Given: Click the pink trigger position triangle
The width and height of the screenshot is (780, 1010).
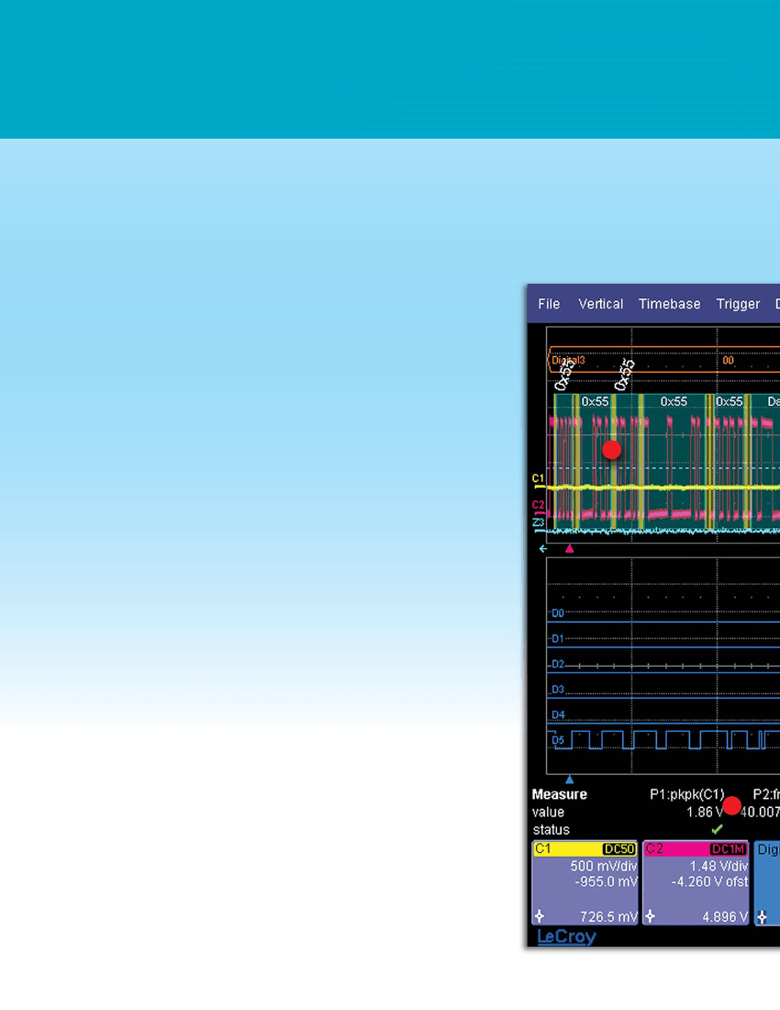Looking at the screenshot, I should (x=569, y=549).
